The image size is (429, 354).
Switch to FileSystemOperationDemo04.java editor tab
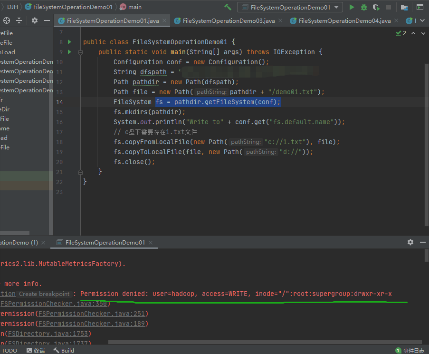coord(344,21)
